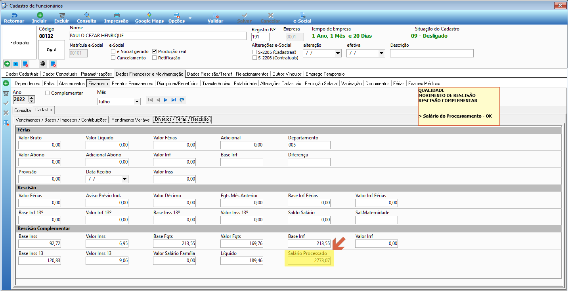Click the trash icon in left sidebar
568x291 pixels.
click(x=6, y=93)
